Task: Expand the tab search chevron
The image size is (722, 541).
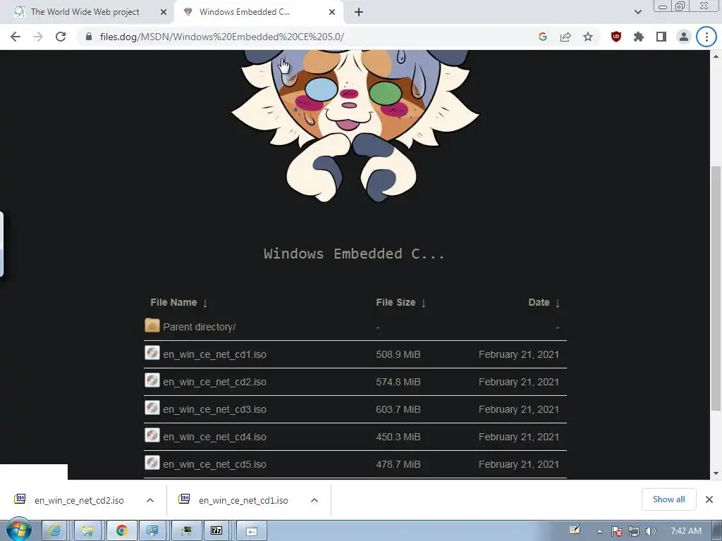Action: pyautogui.click(x=637, y=12)
